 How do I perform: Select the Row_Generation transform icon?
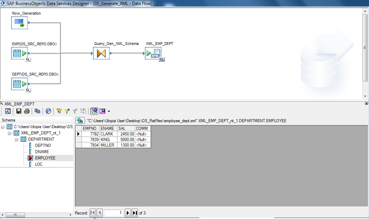20,23
